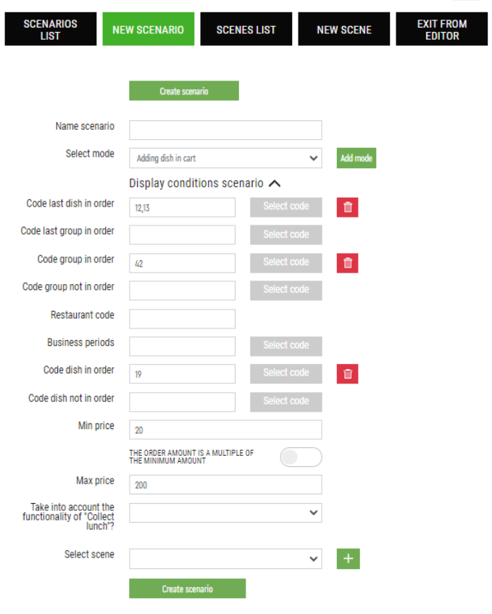Go to the New Scene tab
This screenshot has width=492, height=614.
(343, 30)
